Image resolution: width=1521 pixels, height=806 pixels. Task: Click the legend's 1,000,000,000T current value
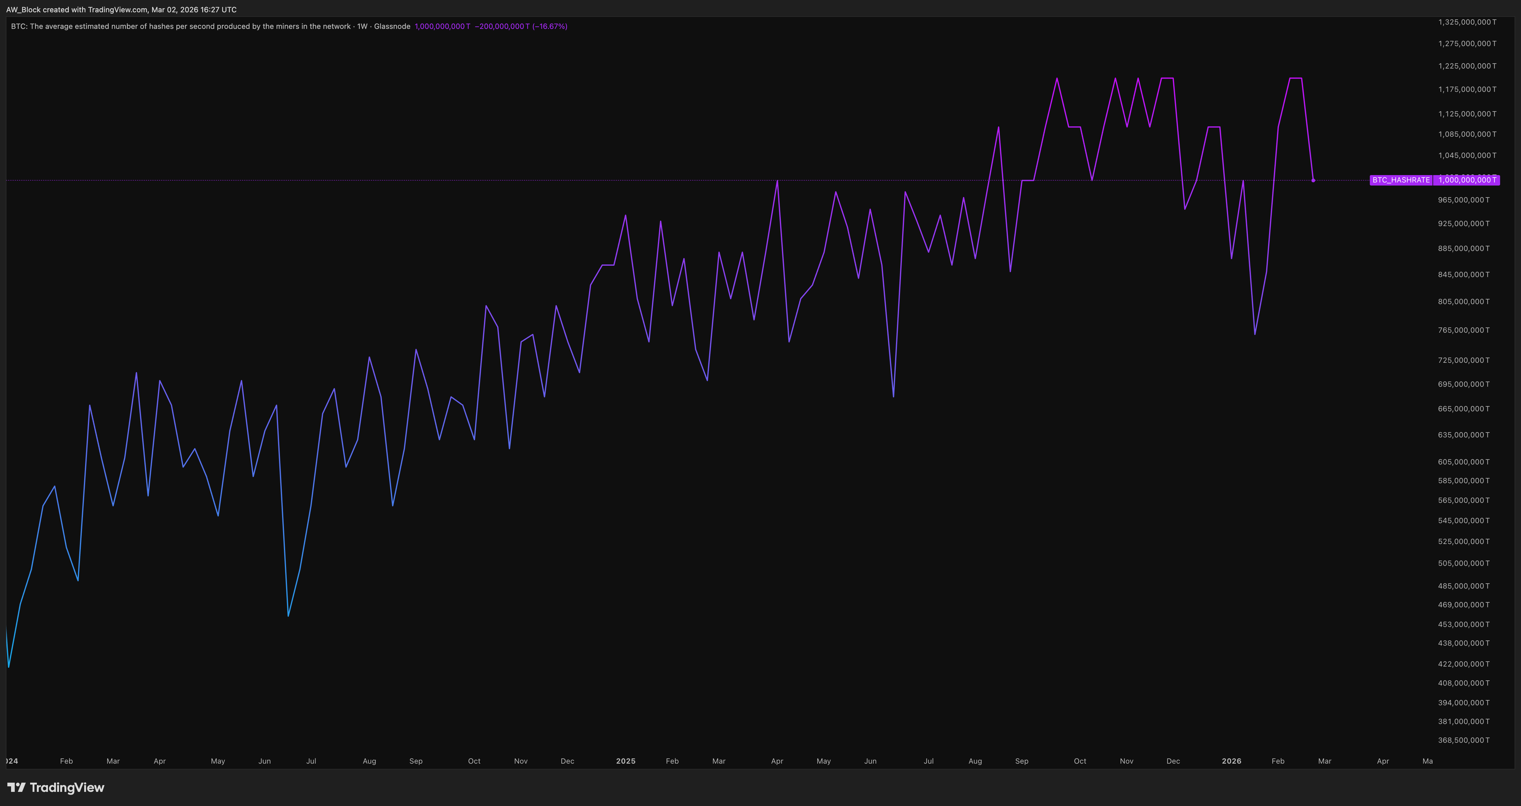(442, 26)
